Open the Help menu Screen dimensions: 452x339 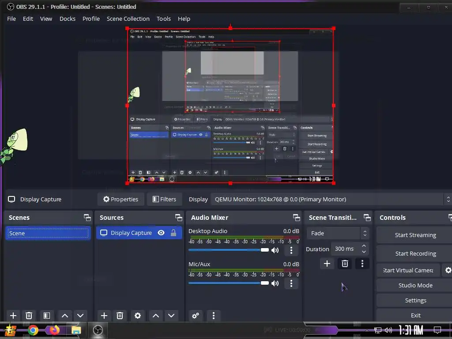tap(184, 19)
